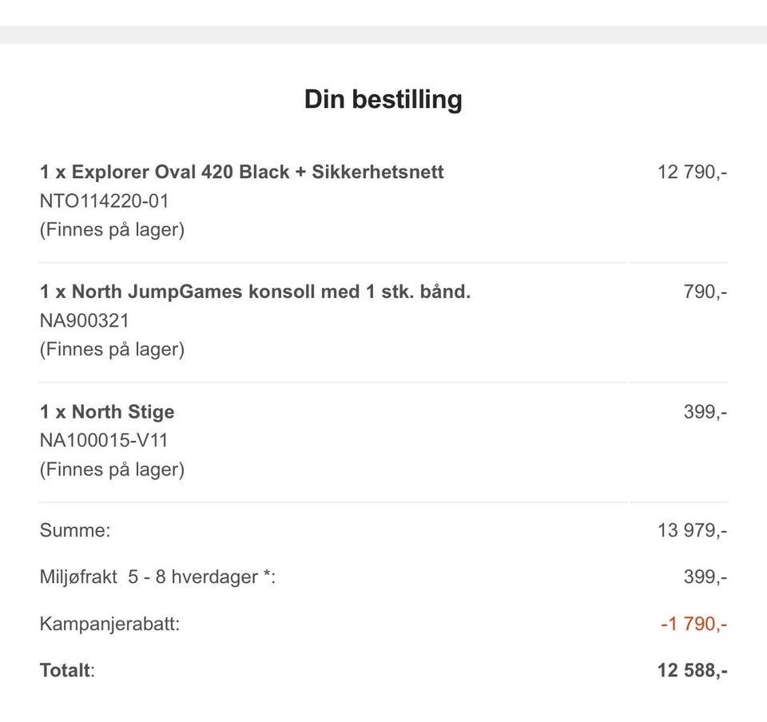Click the red discount amount -1 790,-
This screenshot has height=722, width=767.
pos(693,623)
